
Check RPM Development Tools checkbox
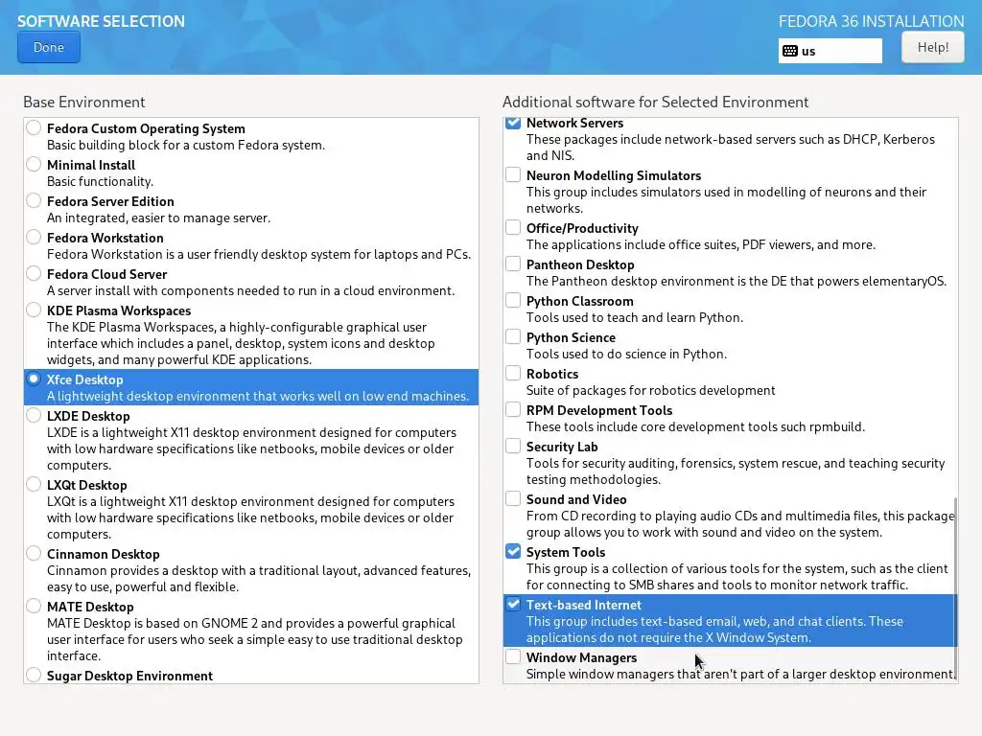coord(513,409)
